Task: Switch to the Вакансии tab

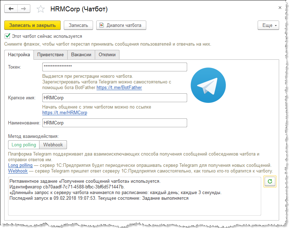Action: point(81,55)
